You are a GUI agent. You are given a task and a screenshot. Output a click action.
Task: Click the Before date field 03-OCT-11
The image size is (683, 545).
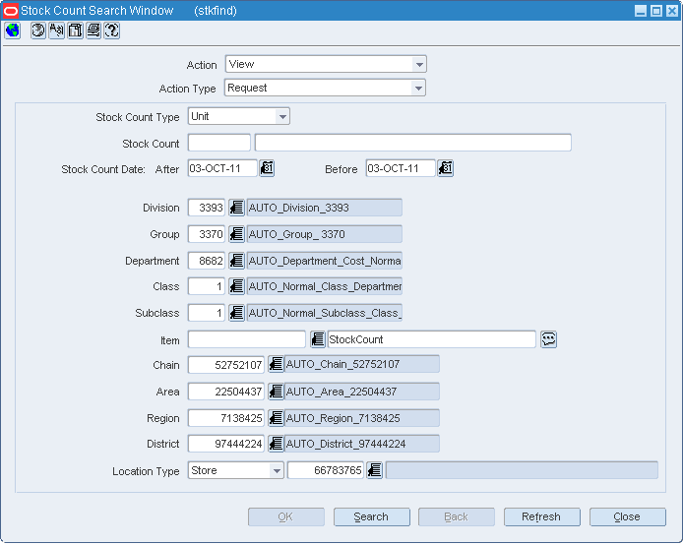click(401, 168)
